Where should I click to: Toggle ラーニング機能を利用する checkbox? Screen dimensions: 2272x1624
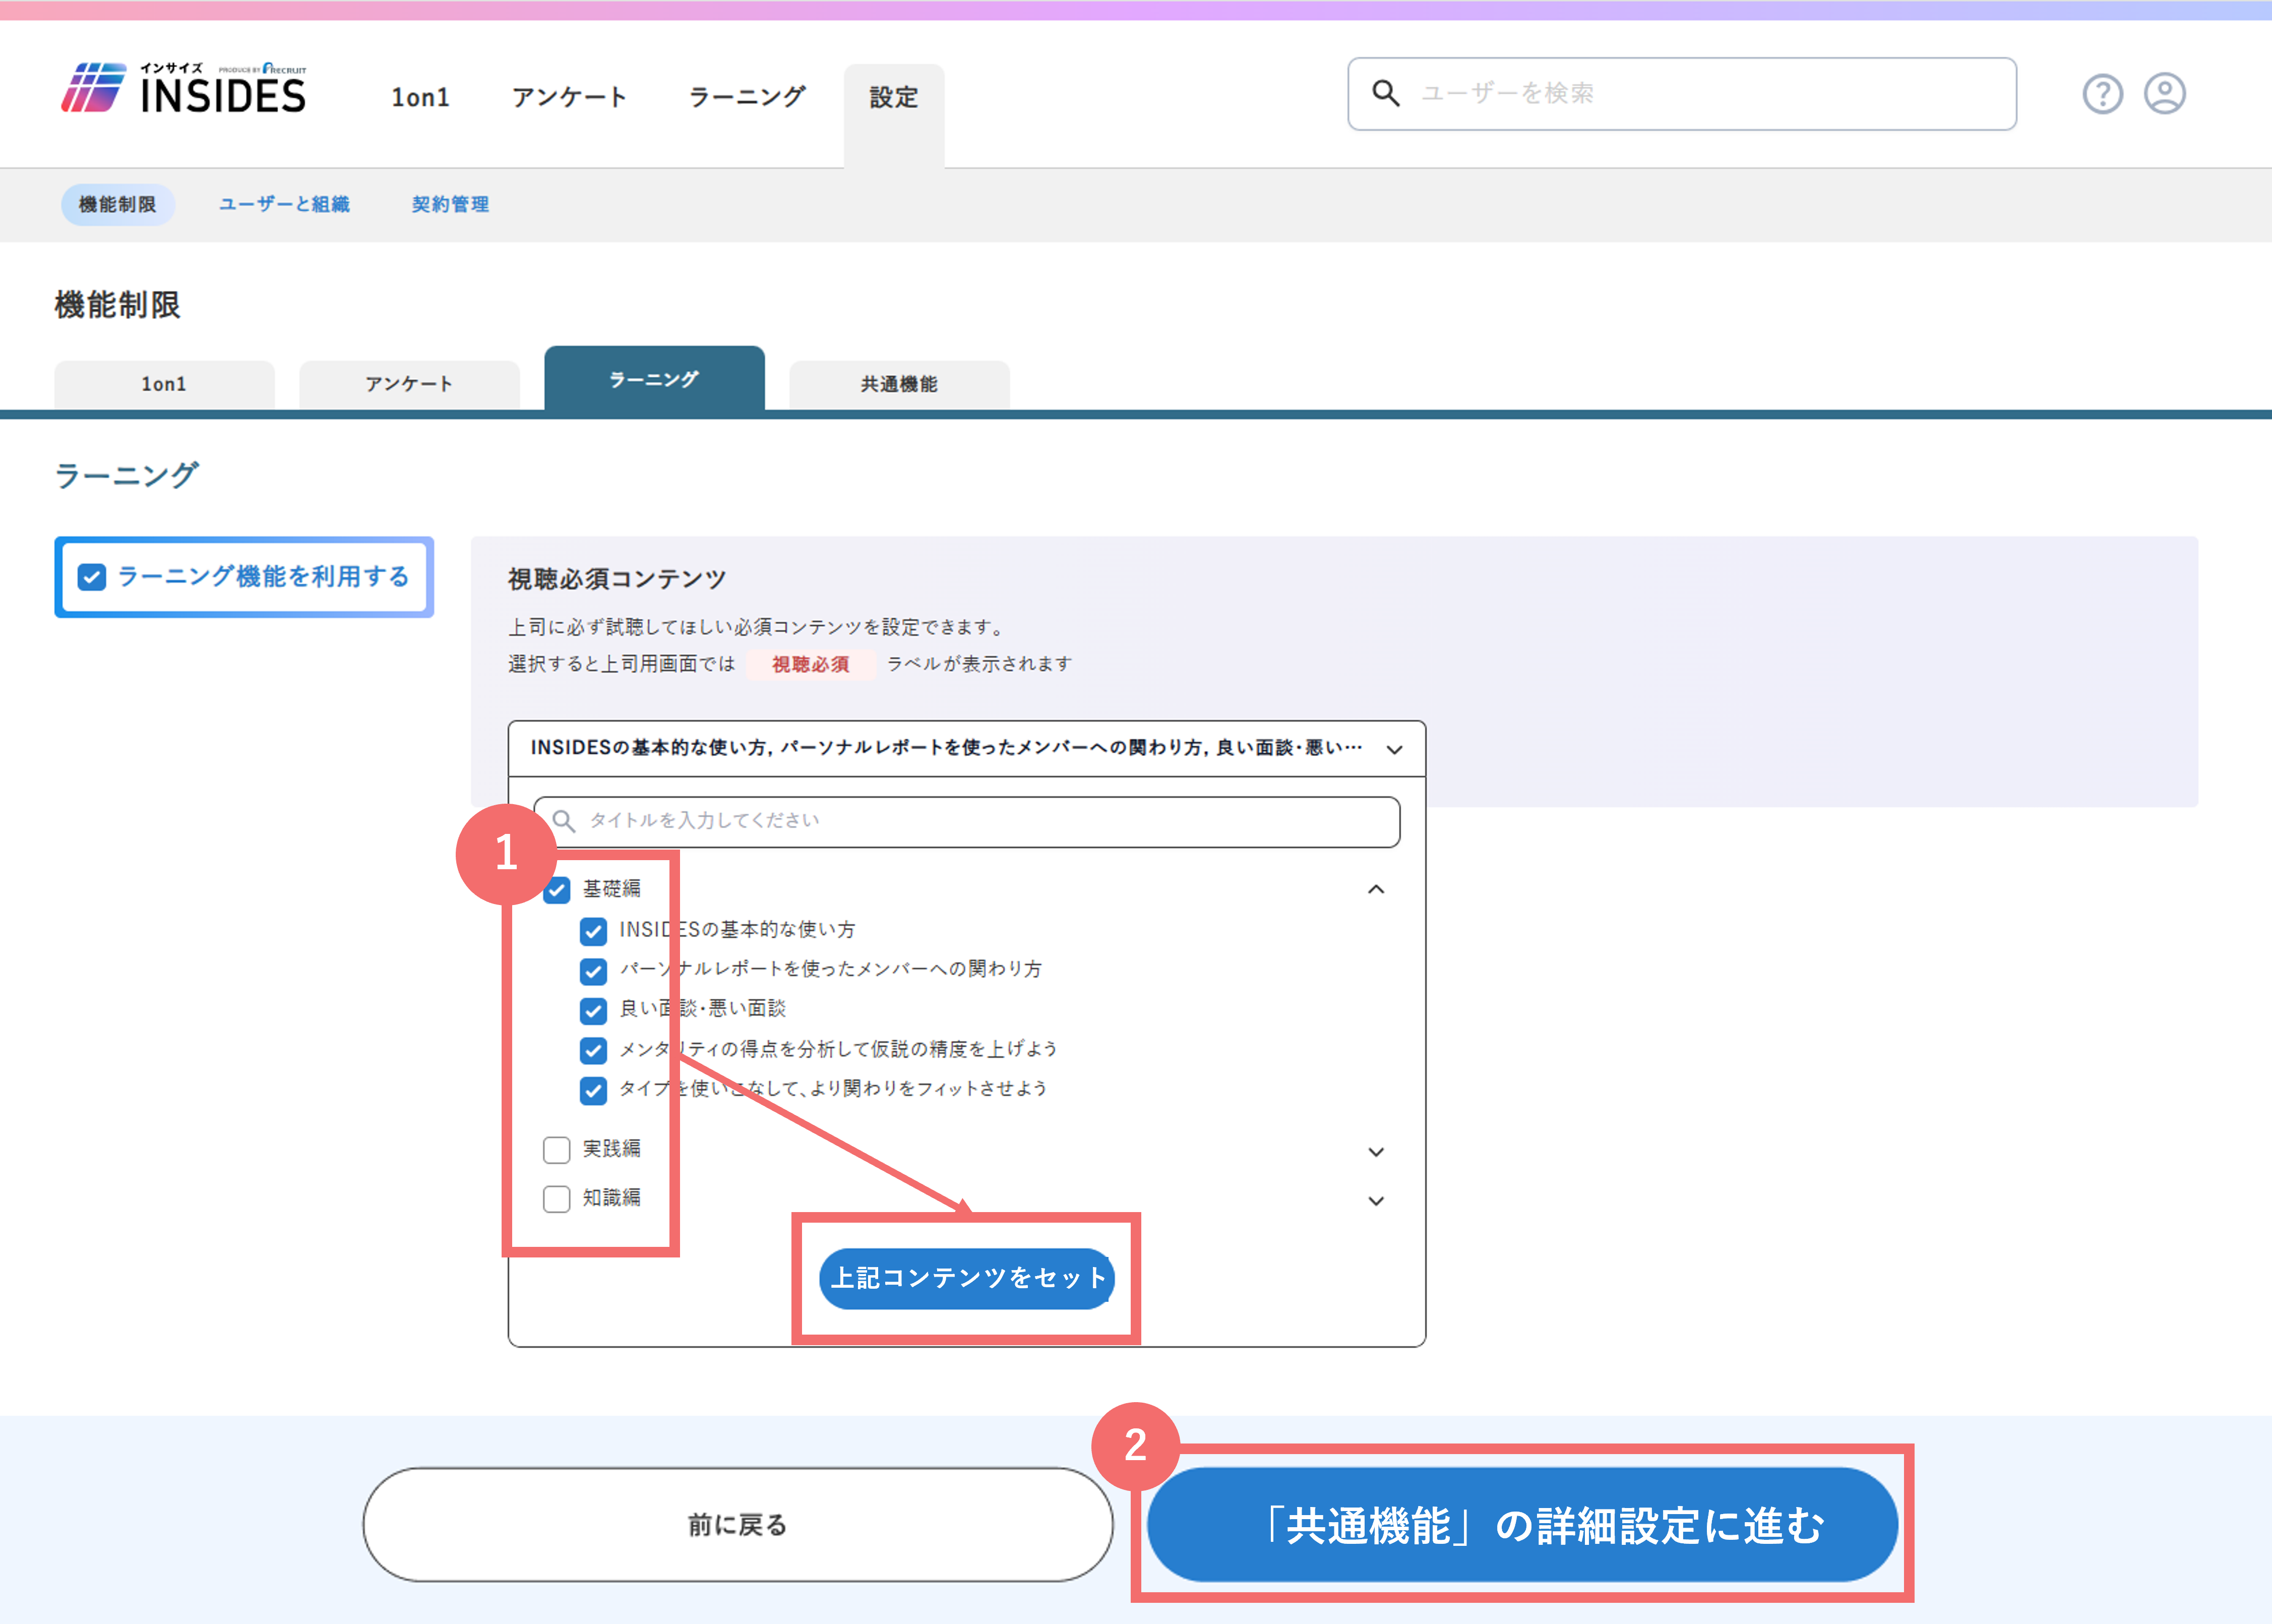92,577
